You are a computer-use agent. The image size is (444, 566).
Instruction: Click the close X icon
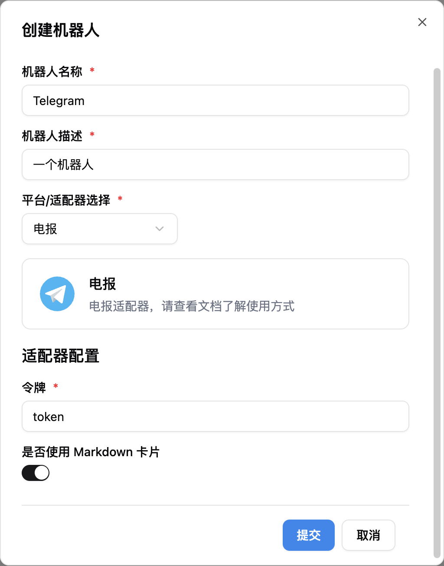(x=422, y=22)
